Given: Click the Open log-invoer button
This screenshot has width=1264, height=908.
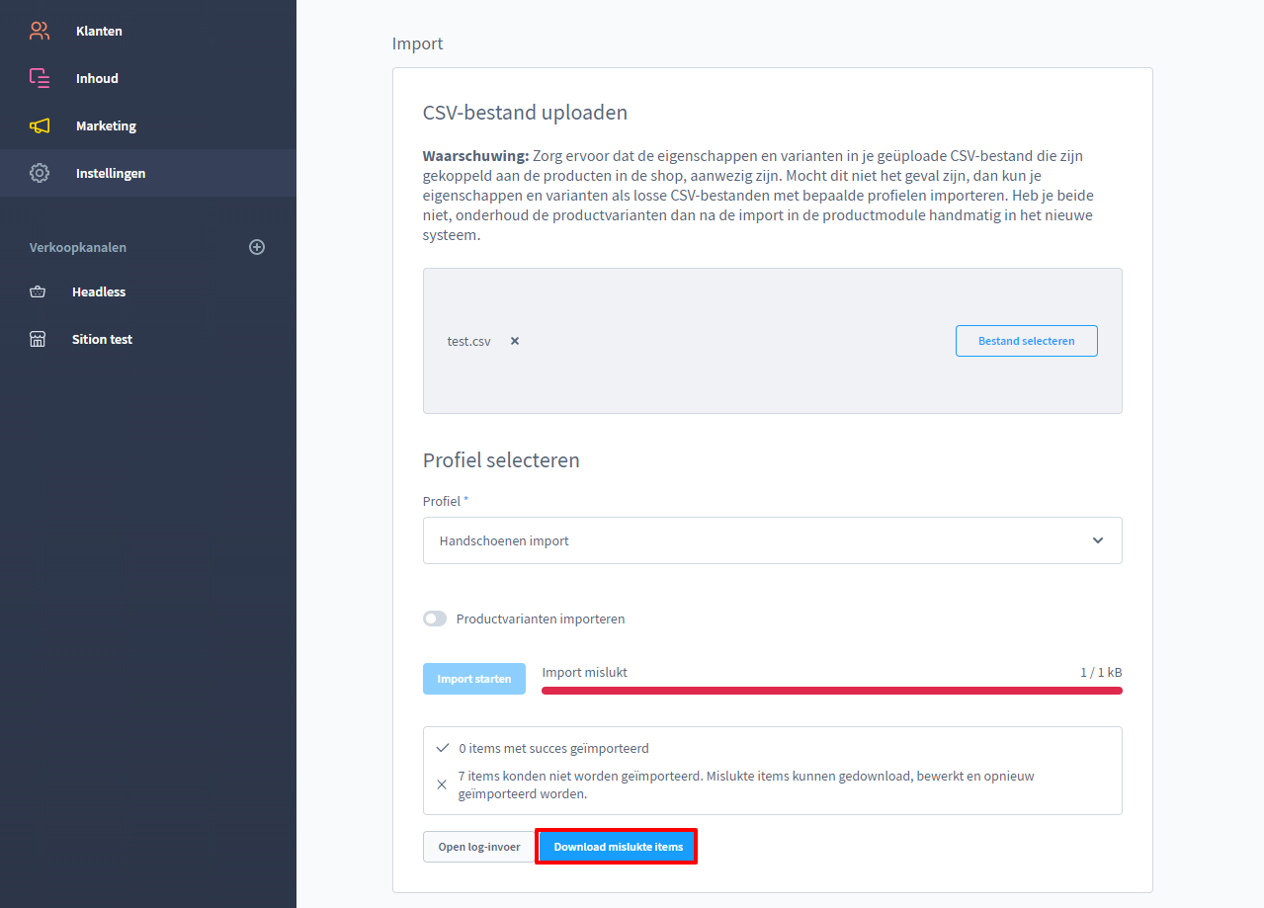Looking at the screenshot, I should click(x=479, y=847).
